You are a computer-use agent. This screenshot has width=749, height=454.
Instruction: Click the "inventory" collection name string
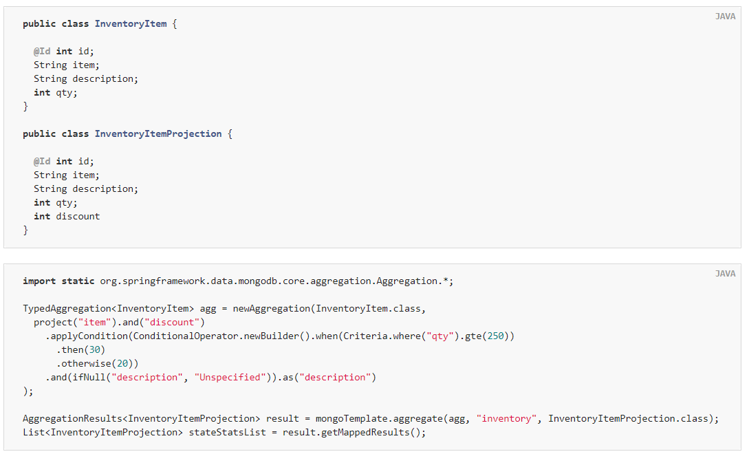point(506,418)
